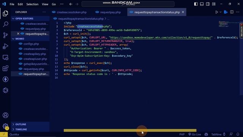Open run options dropdown arrow

221,12
